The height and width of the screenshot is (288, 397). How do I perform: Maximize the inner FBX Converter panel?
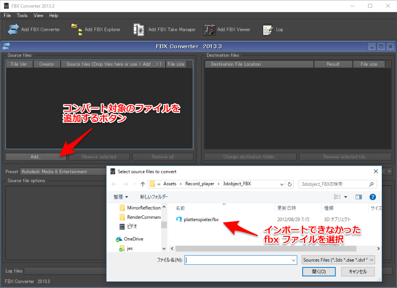pos(381,47)
